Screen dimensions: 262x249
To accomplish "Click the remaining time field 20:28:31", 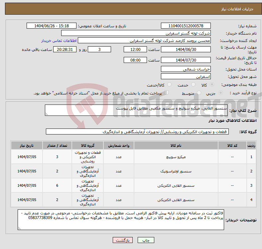I will [x=65, y=49].
